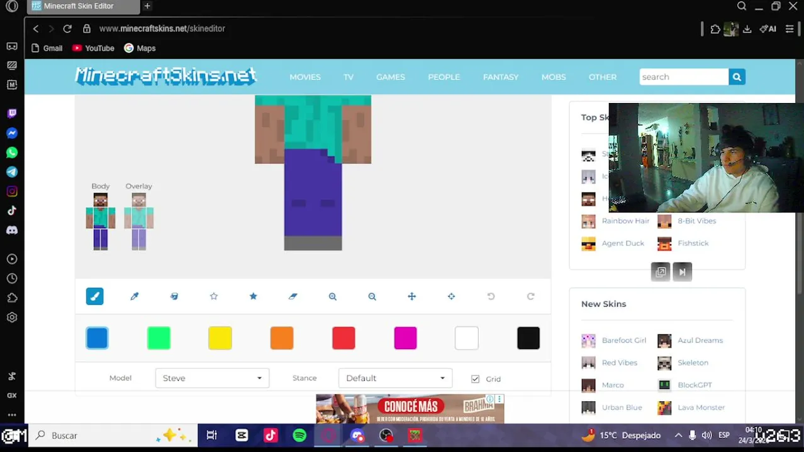
Task: Open Discord in the Opera sidebar
Action: tap(12, 230)
